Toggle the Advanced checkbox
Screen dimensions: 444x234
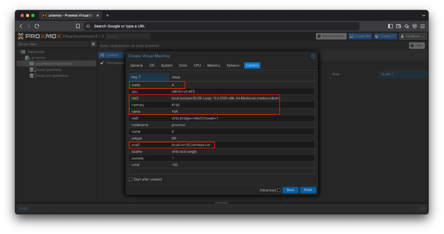tap(279, 190)
